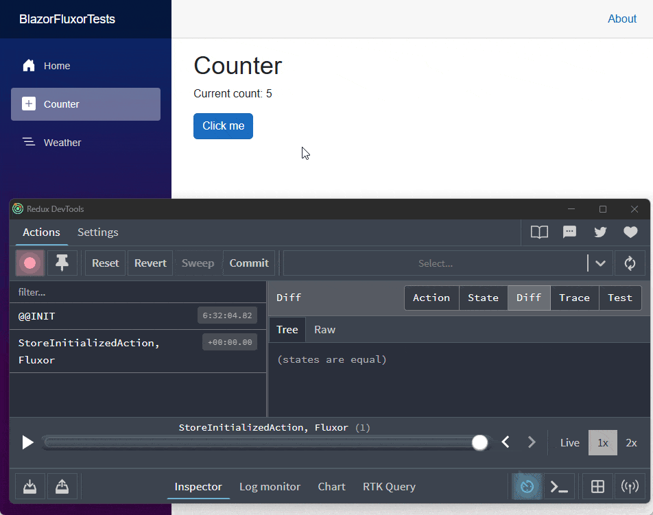Toggle the lock changes pin icon

[62, 263]
